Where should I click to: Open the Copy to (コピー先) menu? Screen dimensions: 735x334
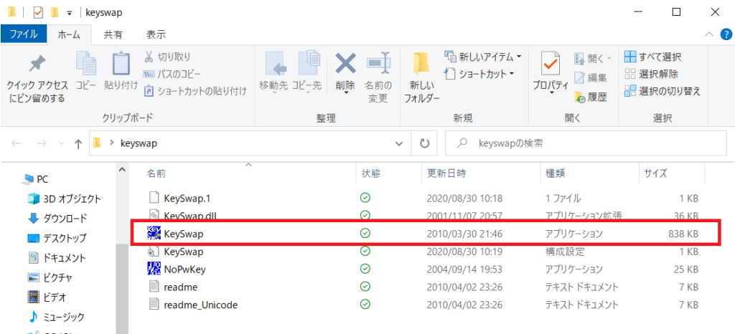point(307,72)
